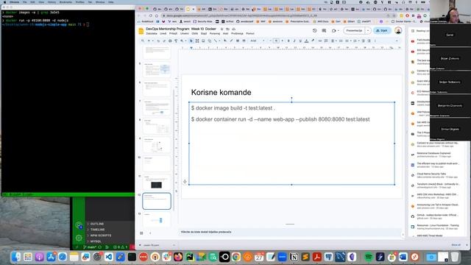Open Notion from the Dock
This screenshot has width=471, height=265.
(294, 257)
